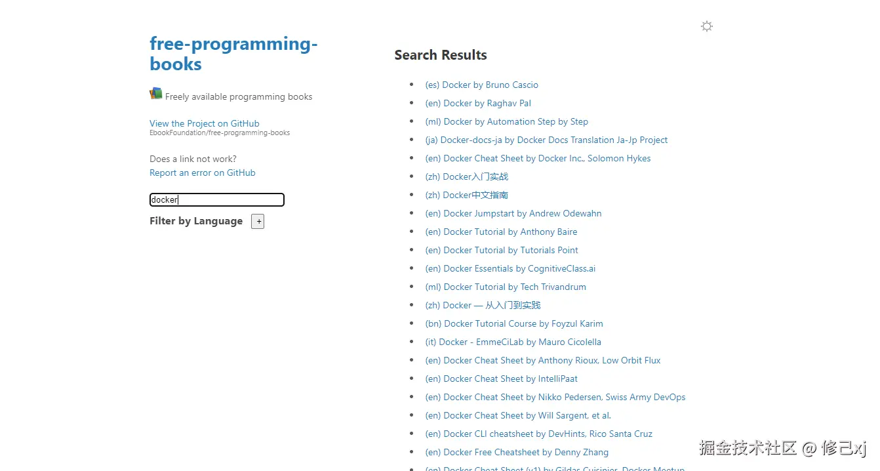Viewport: 880px width, 471px height.
Task: Open Docker-docs-ja by Docker Docs Translation
Action: 546,140
